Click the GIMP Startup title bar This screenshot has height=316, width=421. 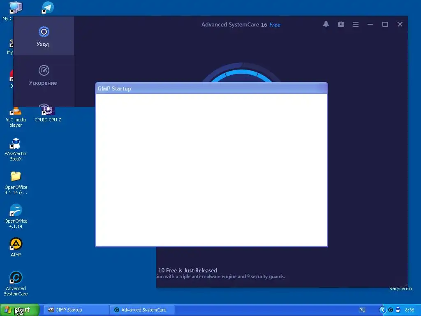point(212,88)
